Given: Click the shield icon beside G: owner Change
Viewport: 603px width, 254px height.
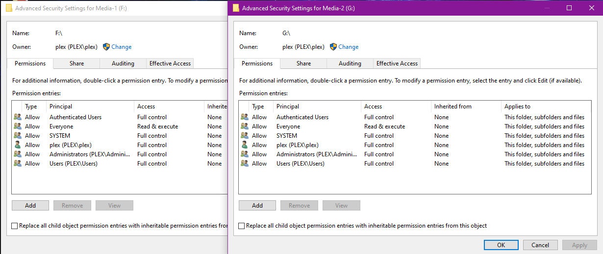Looking at the screenshot, I should point(333,47).
